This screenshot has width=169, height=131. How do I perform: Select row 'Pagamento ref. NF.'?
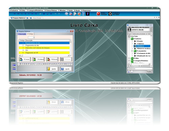click(x=44, y=53)
